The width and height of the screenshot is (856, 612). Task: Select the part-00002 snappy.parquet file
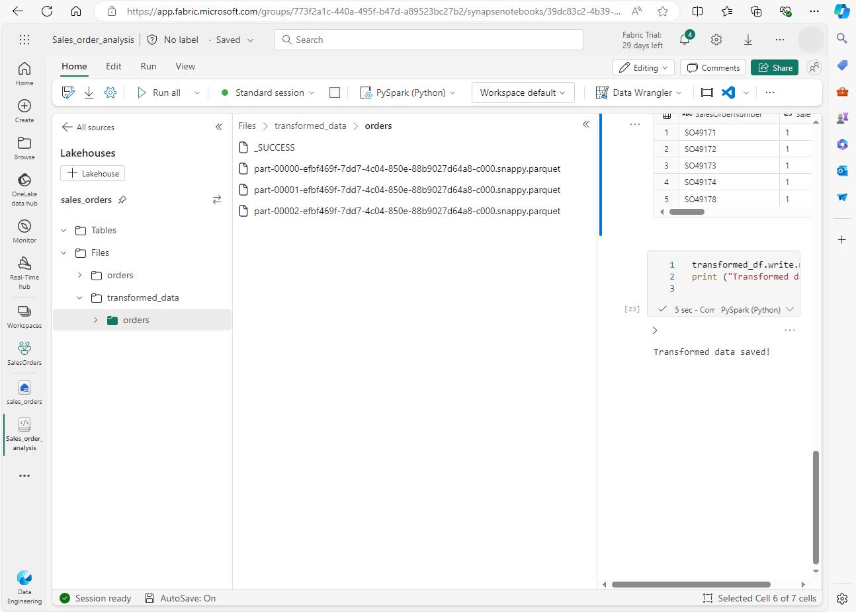[x=407, y=211]
